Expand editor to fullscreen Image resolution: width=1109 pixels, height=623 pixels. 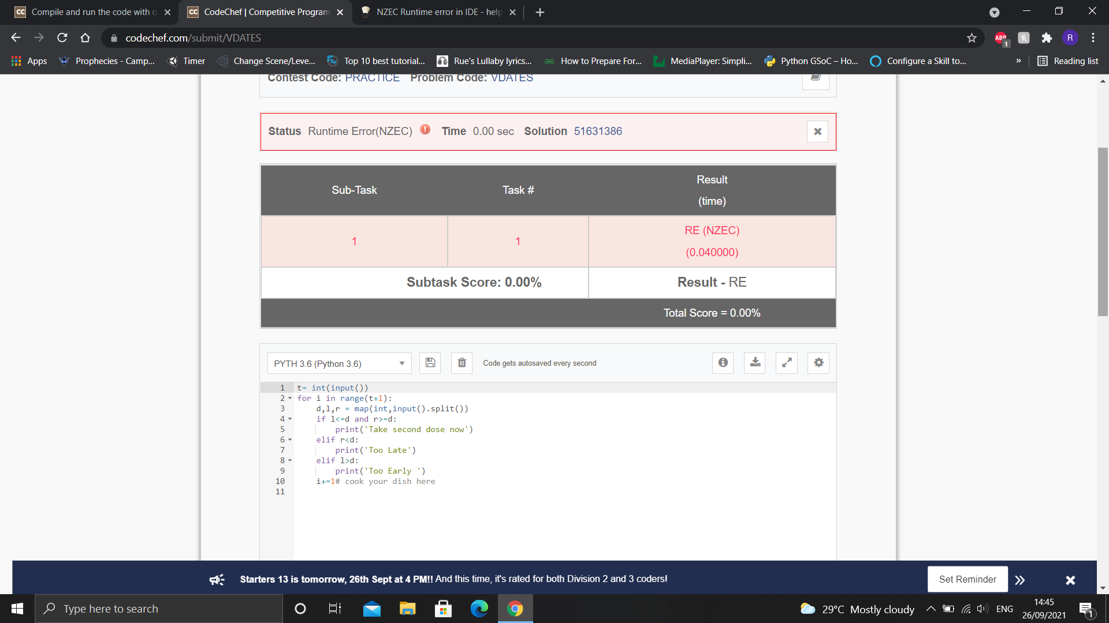tap(786, 363)
